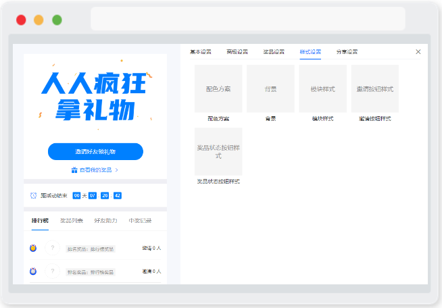Click the gold first-place medal icon
The height and width of the screenshot is (308, 442).
click(33, 248)
